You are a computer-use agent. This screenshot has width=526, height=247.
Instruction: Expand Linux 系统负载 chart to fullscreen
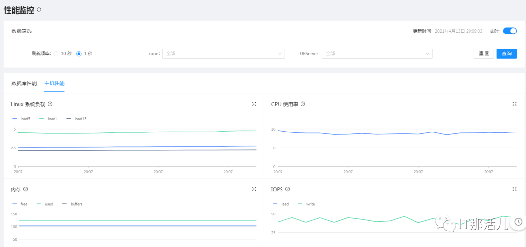click(x=254, y=104)
